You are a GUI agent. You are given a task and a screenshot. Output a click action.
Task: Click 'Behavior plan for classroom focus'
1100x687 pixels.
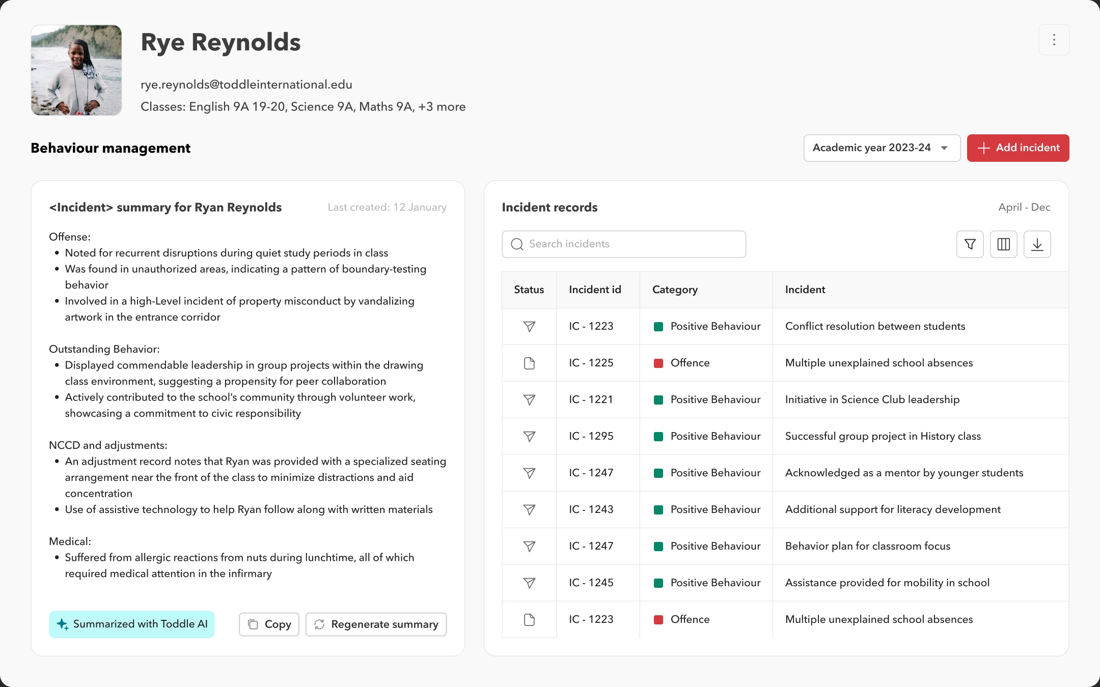868,546
